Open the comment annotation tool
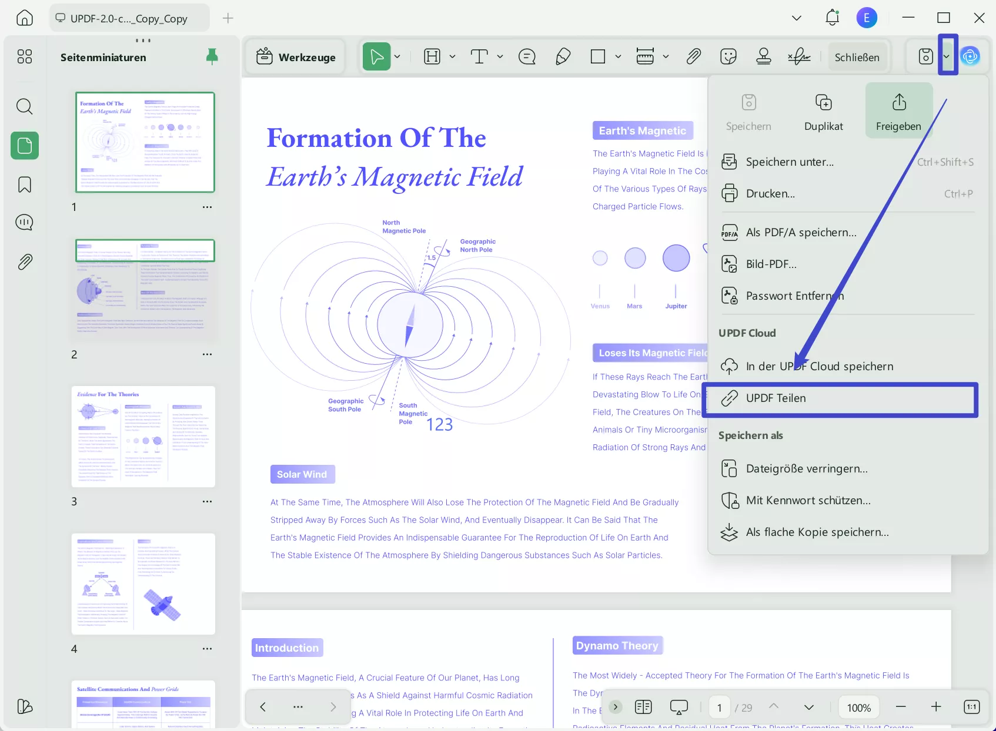This screenshot has height=731, width=996. (527, 56)
